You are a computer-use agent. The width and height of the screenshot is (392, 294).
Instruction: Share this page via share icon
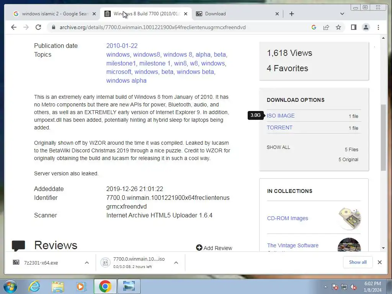pos(326,27)
